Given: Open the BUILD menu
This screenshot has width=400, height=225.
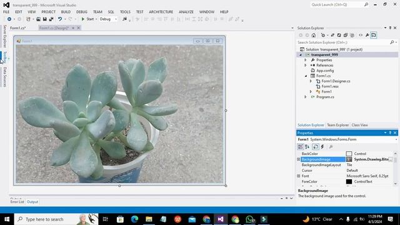Looking at the screenshot, I should [66, 12].
